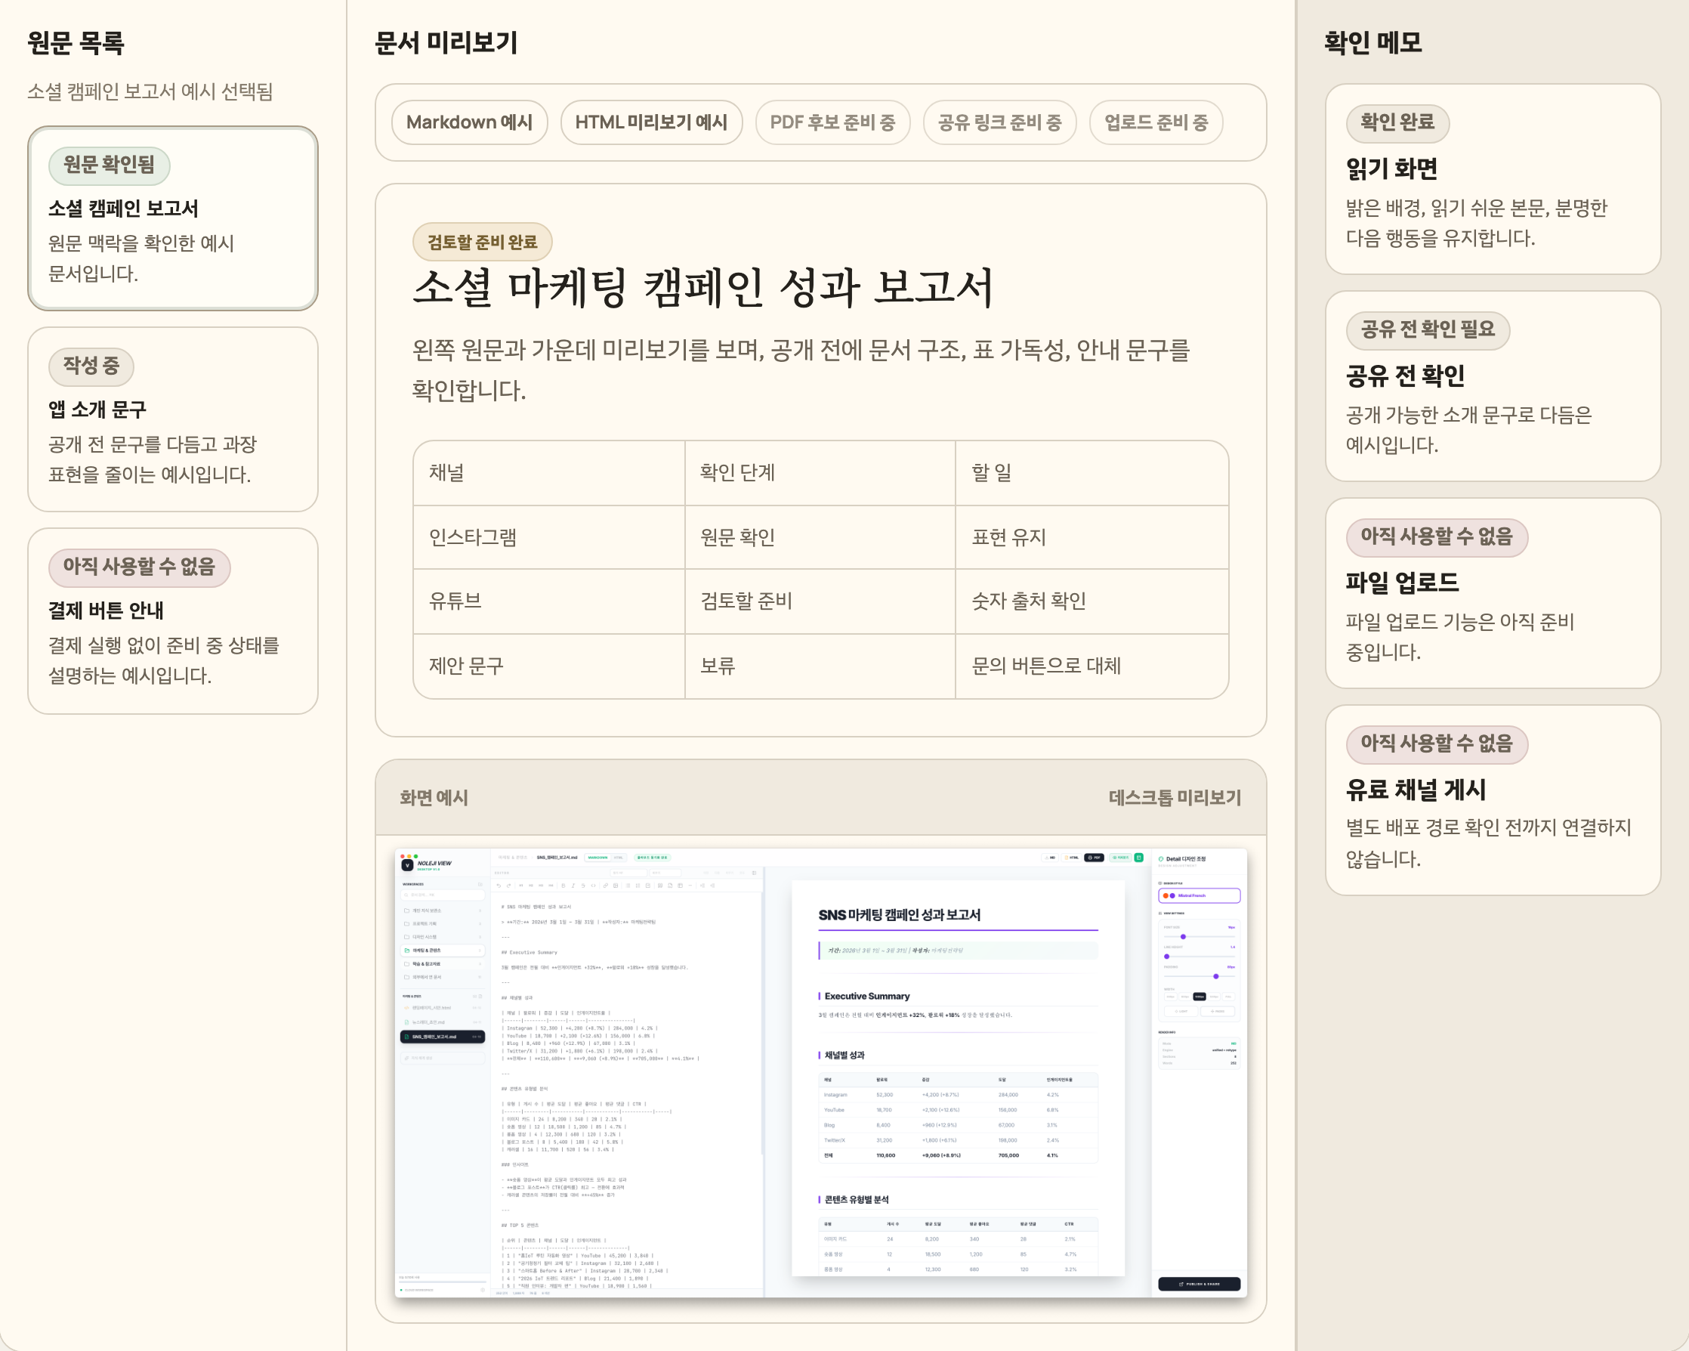Screen dimensions: 1689x1351
Task: Click the 확인 완료 badge
Action: pyautogui.click(x=1397, y=123)
